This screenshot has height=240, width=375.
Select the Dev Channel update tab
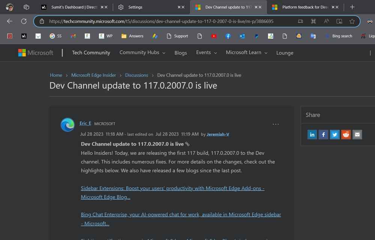point(228,7)
